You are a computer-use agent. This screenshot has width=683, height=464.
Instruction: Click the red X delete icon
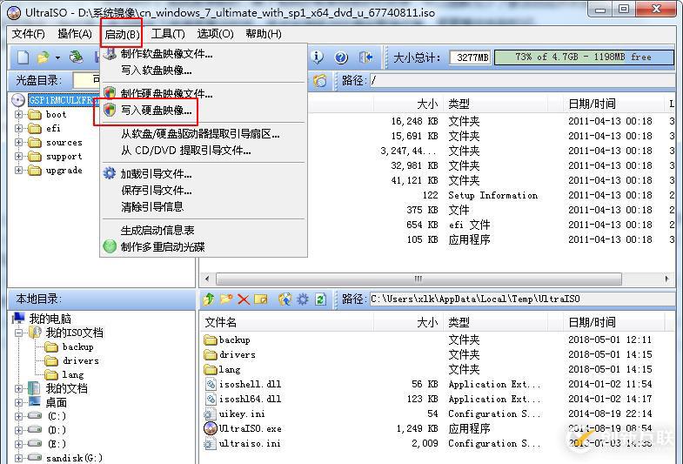(x=244, y=299)
